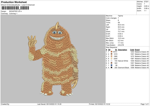Click the pale yellow swatch for stop 4

click(x=111, y=58)
